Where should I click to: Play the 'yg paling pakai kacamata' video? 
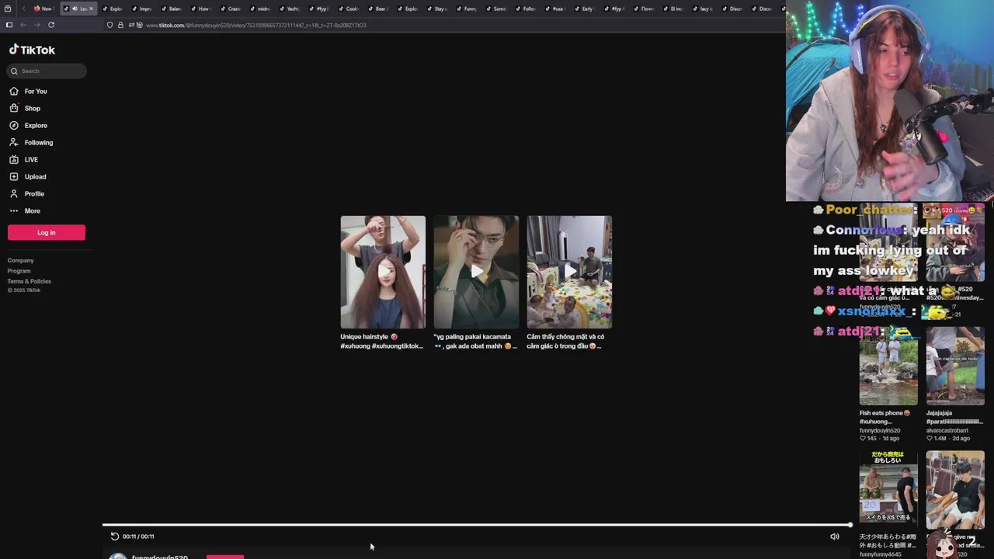476,272
